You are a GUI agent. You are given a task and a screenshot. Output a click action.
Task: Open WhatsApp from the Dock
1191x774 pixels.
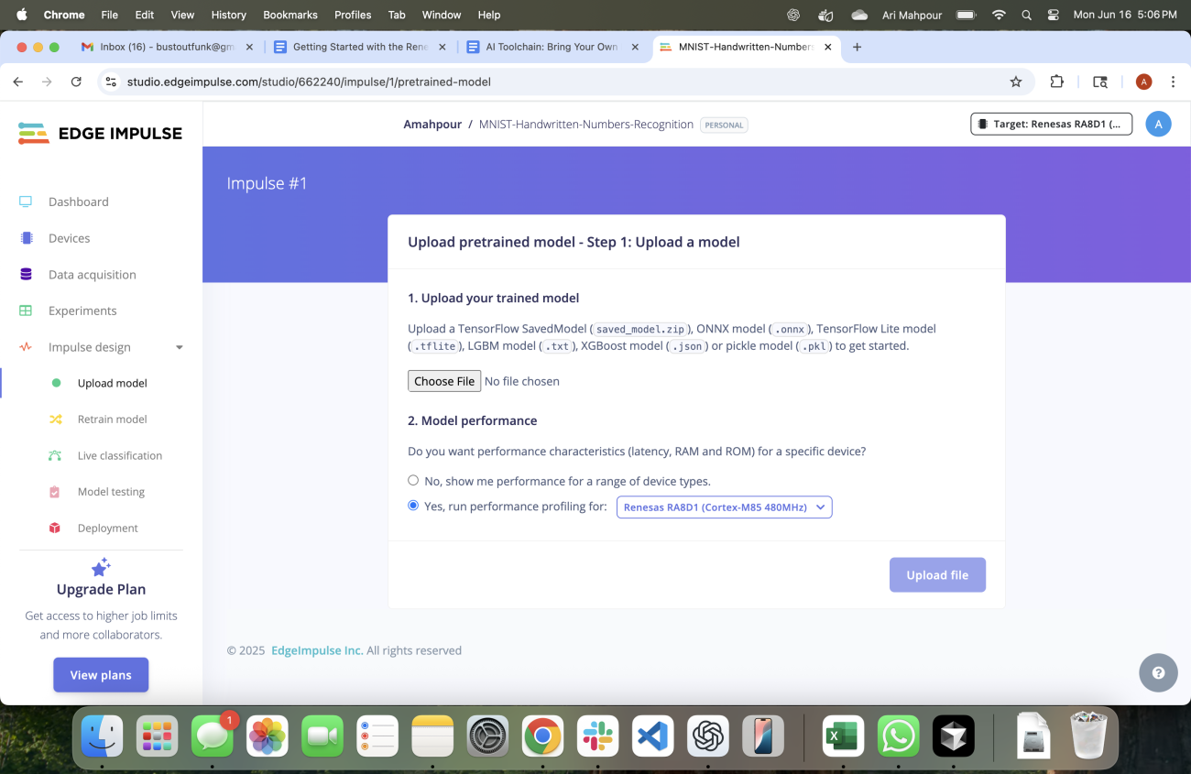click(x=898, y=736)
